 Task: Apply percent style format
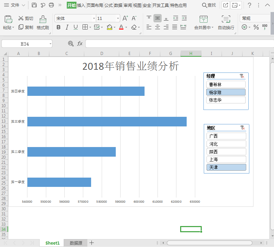tap(256, 27)
